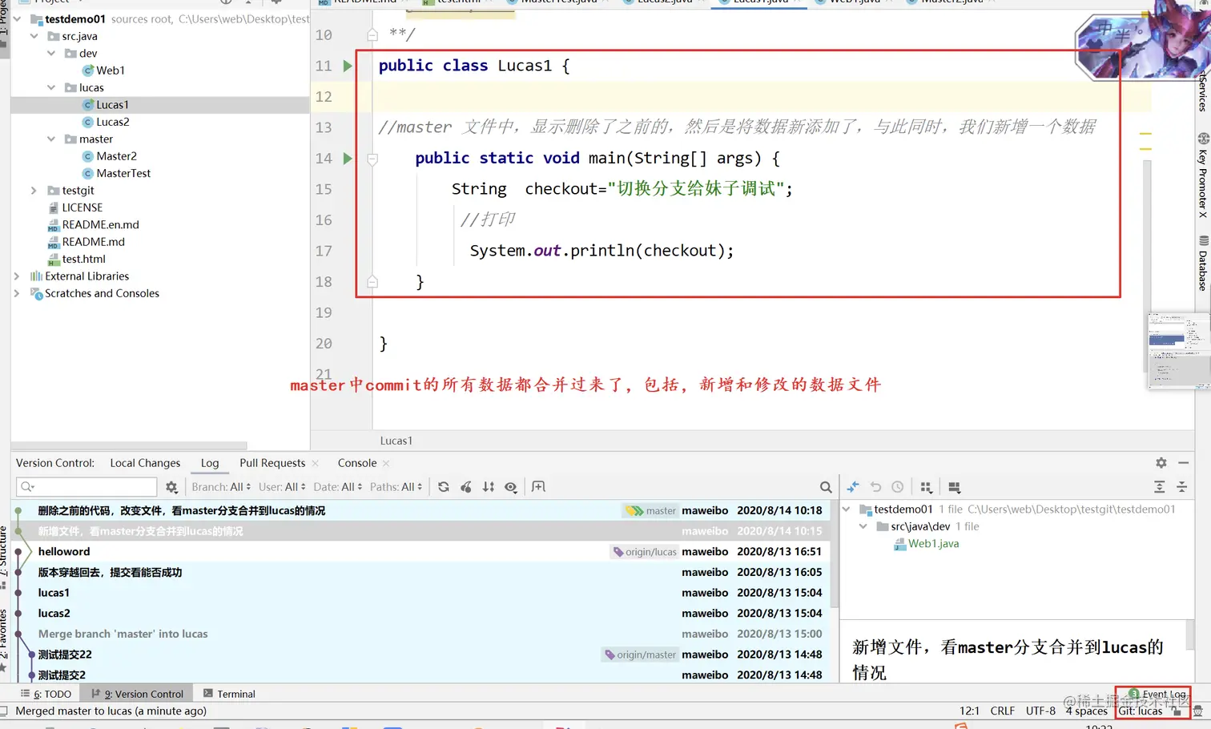
Task: Click the 12:1 caret position indicator
Action: pos(970,711)
